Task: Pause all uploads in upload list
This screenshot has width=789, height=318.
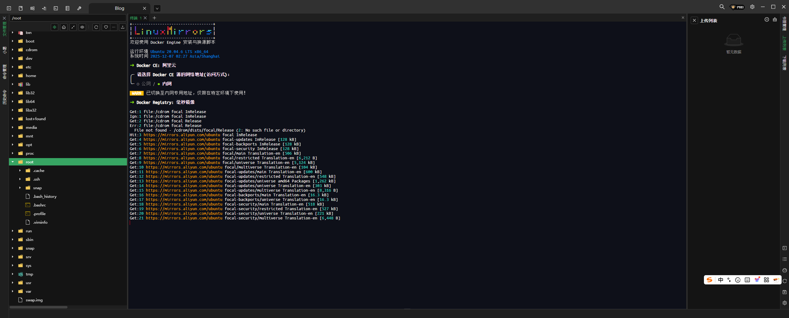Action: click(x=767, y=20)
